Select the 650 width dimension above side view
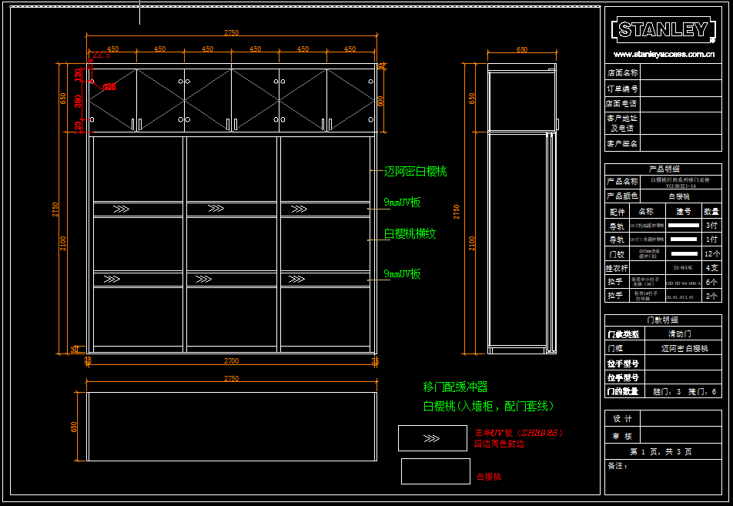This screenshot has height=506, width=733. click(x=522, y=50)
